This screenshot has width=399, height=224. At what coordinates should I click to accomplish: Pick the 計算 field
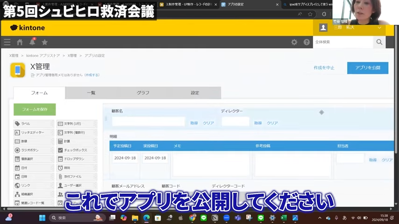[77, 141]
